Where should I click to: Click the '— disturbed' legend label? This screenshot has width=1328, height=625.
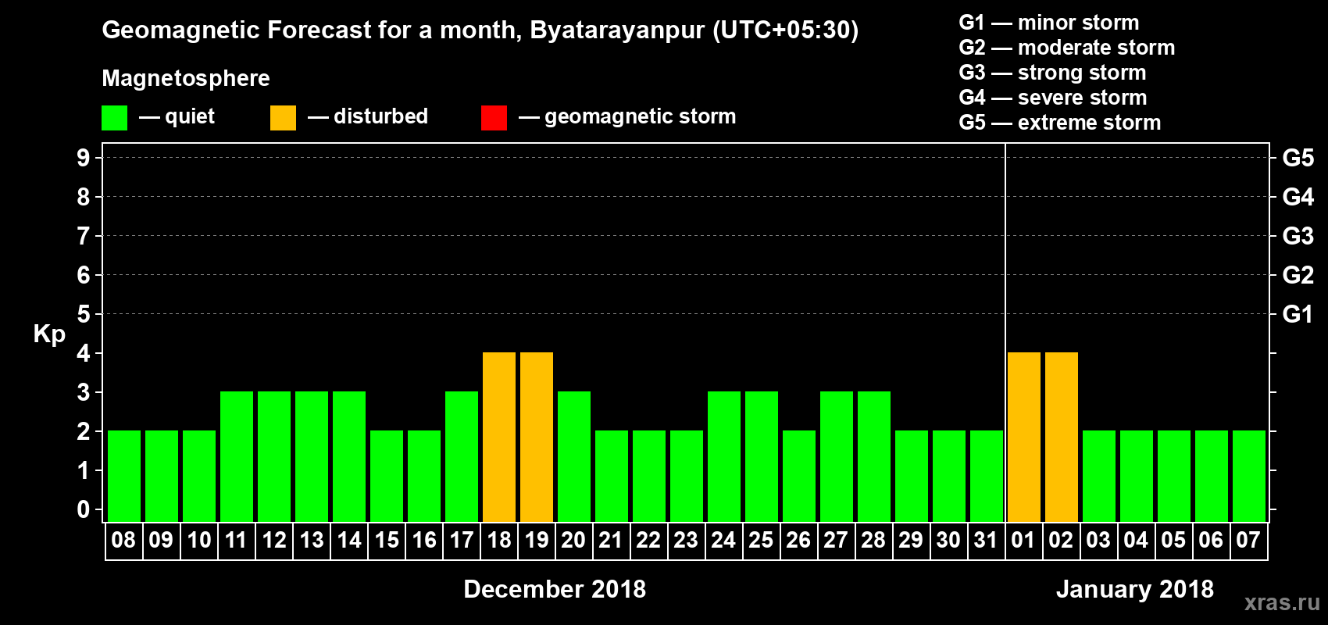pos(368,116)
